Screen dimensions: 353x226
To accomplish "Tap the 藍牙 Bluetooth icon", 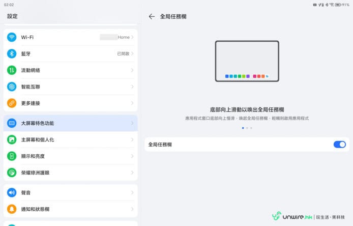I will point(12,53).
